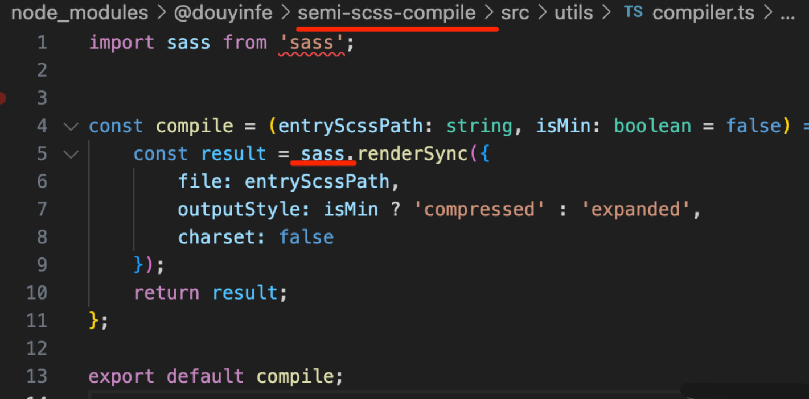Click the 'sass' import string with squiggle
Image resolution: width=809 pixels, height=399 pixels.
[311, 43]
